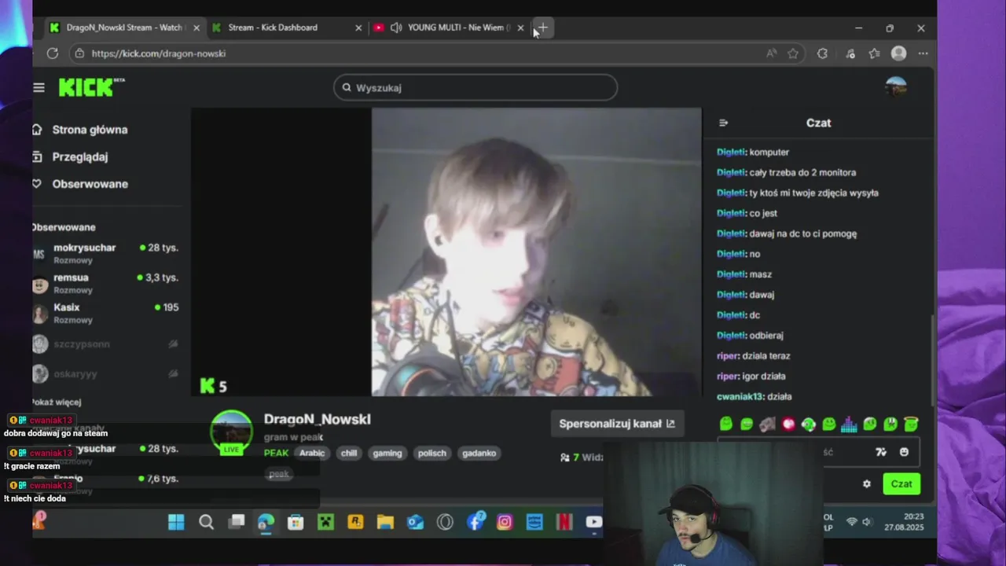The image size is (1006, 566).
Task: Add page to favorites star icon
Action: coord(793,53)
